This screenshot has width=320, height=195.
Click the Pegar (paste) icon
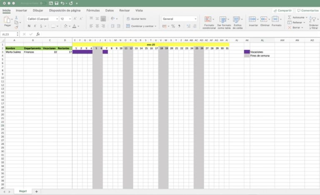pos(7,21)
